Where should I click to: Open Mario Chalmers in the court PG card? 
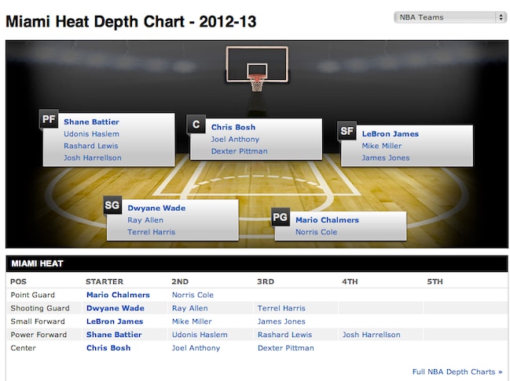(327, 220)
